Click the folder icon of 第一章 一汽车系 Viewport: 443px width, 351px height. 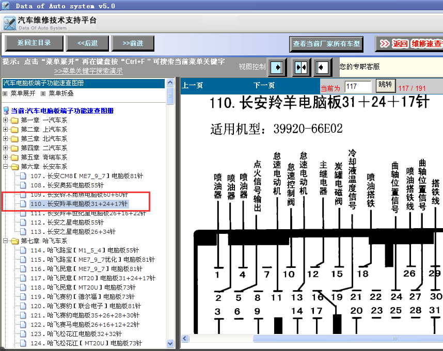14,121
